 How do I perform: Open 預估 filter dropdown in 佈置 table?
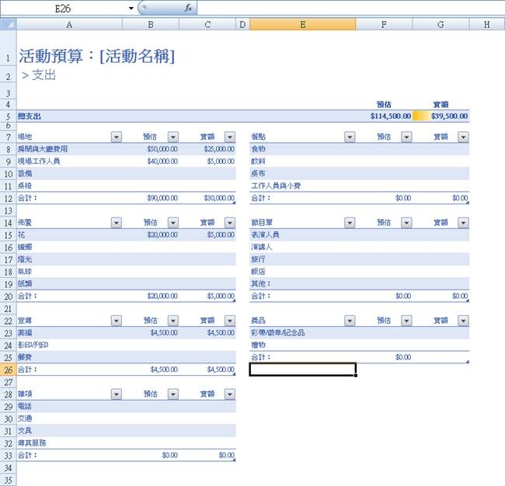(173, 223)
